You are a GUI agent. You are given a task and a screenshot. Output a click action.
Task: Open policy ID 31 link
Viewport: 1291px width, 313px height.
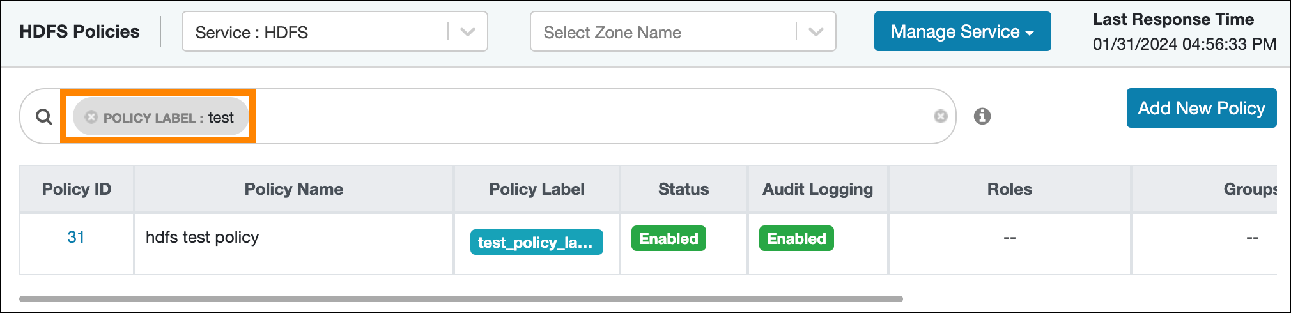(76, 237)
